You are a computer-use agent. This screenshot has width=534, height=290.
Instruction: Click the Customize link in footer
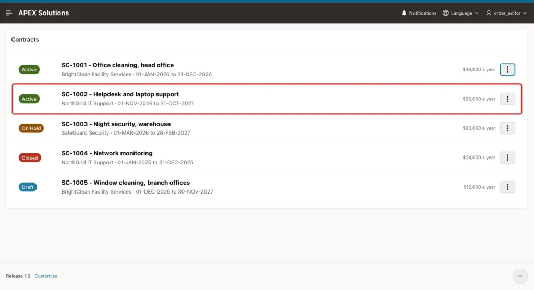pyautogui.click(x=46, y=276)
